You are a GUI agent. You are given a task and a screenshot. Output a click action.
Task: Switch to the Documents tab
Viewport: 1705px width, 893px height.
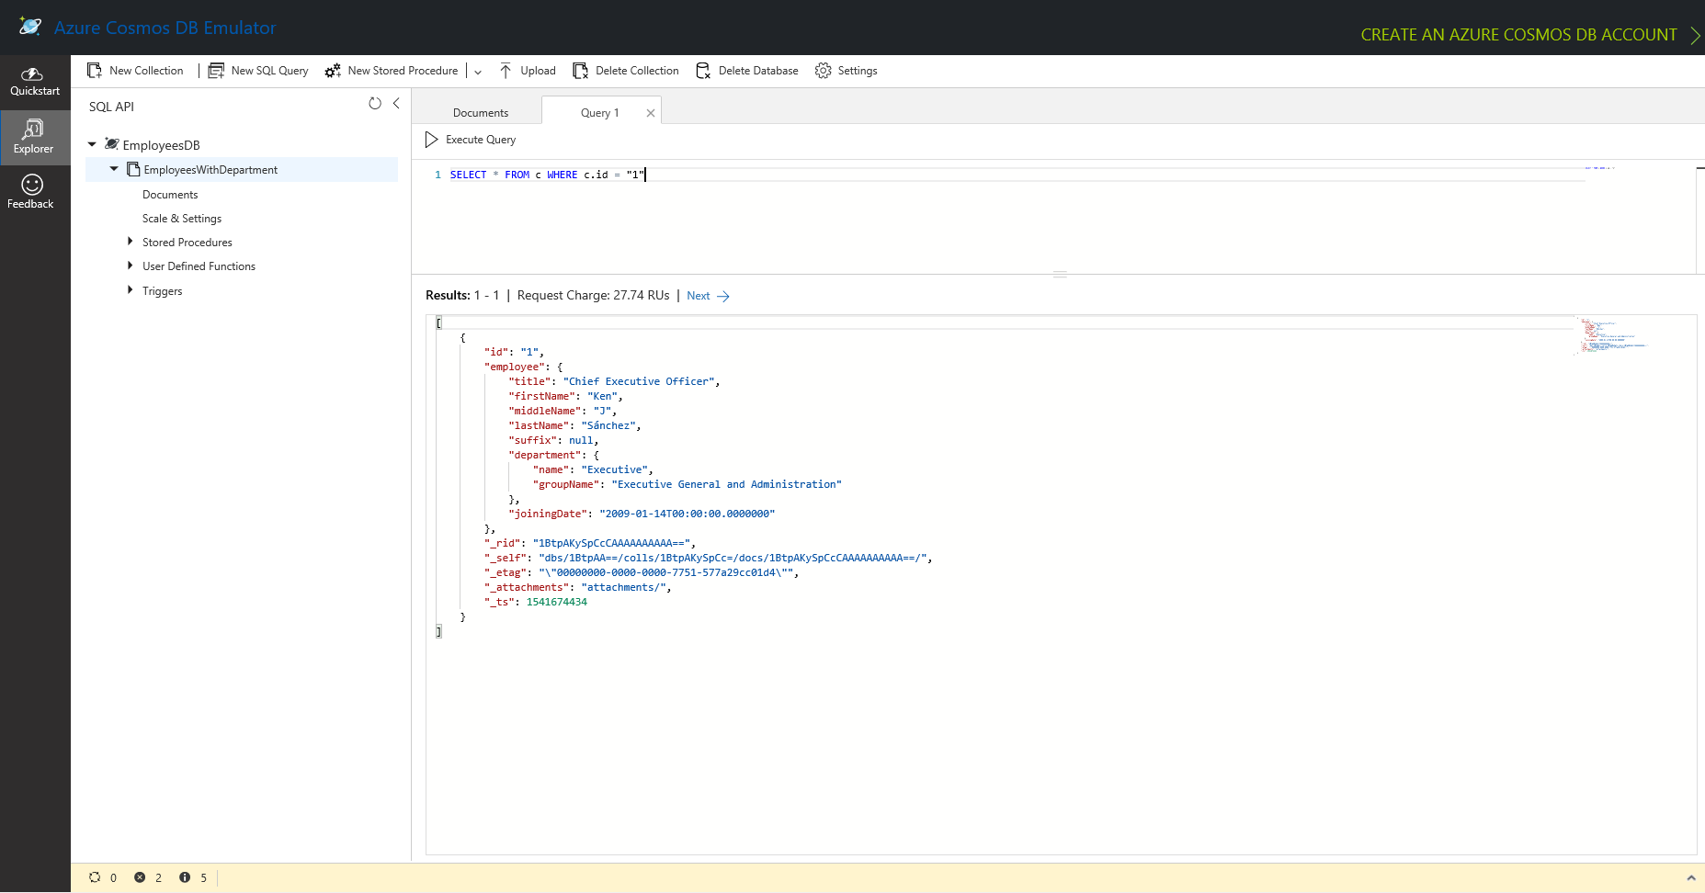481,113
